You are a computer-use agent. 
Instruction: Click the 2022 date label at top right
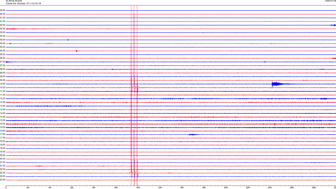click(x=330, y=1)
